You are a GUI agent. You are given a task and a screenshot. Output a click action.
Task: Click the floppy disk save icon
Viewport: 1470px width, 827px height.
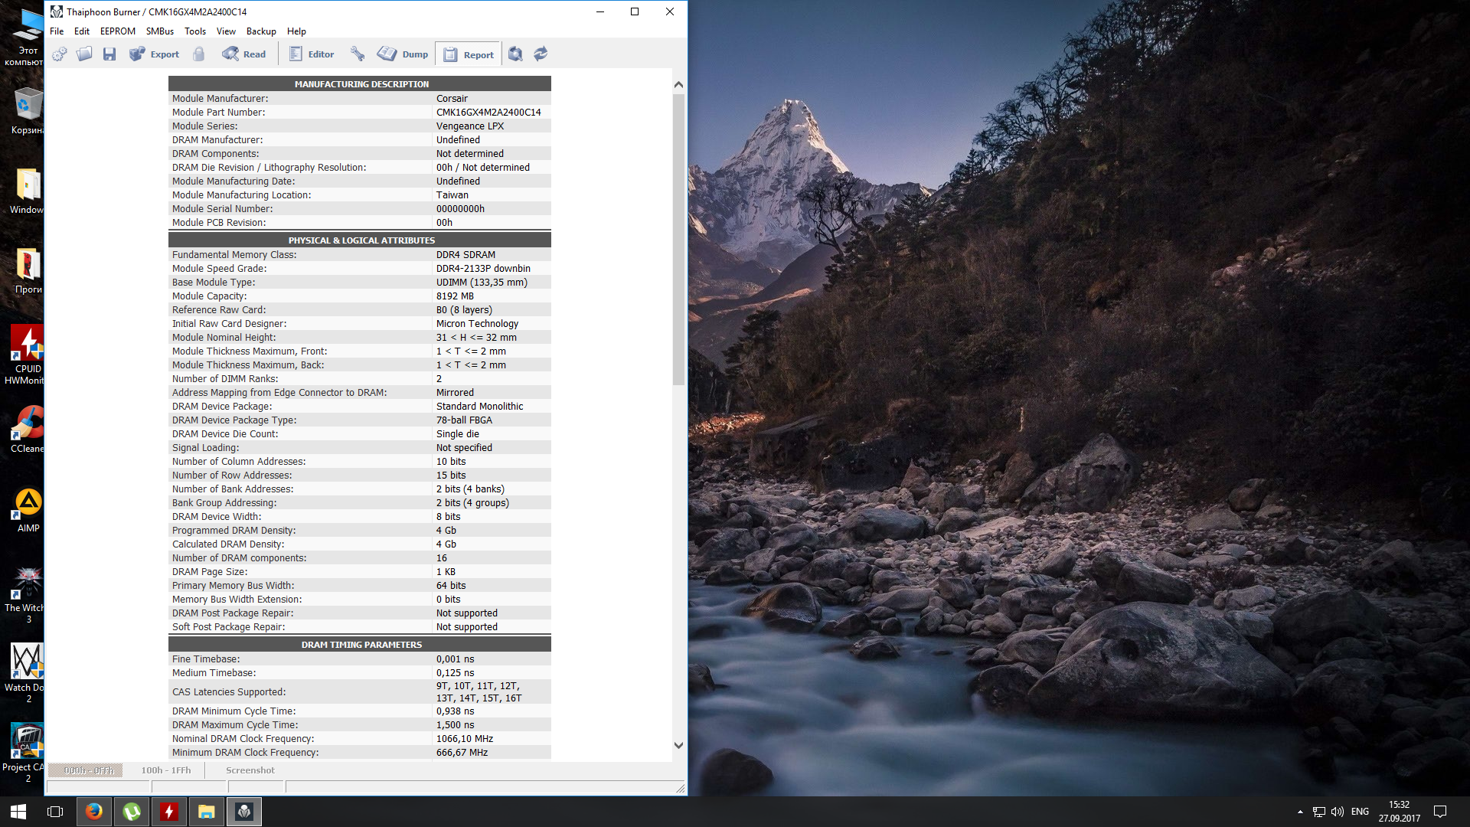tap(109, 54)
